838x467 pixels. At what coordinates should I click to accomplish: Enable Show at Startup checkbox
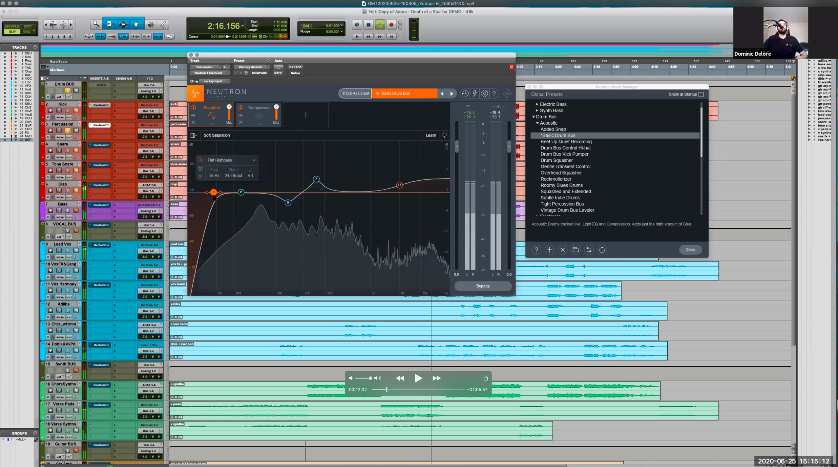coord(701,94)
